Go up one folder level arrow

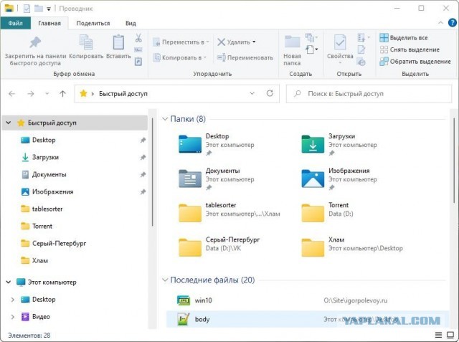pos(62,94)
